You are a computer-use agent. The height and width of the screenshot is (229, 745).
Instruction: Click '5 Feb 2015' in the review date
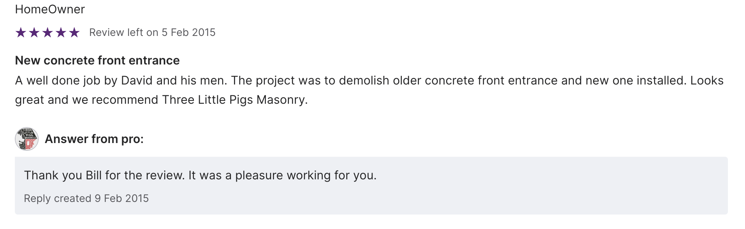point(189,33)
